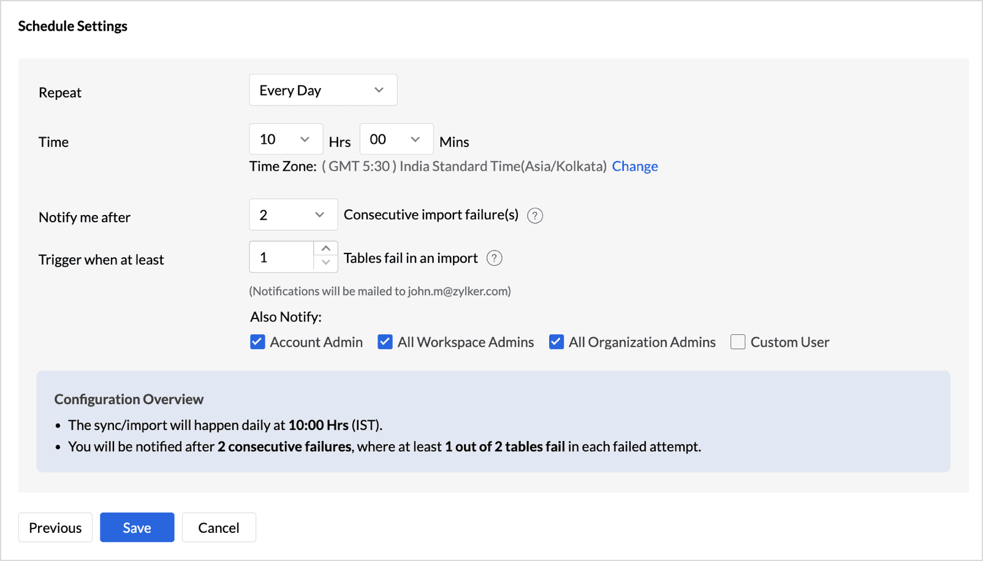Increase the Trigger when at least value
The height and width of the screenshot is (561, 983).
(326, 249)
